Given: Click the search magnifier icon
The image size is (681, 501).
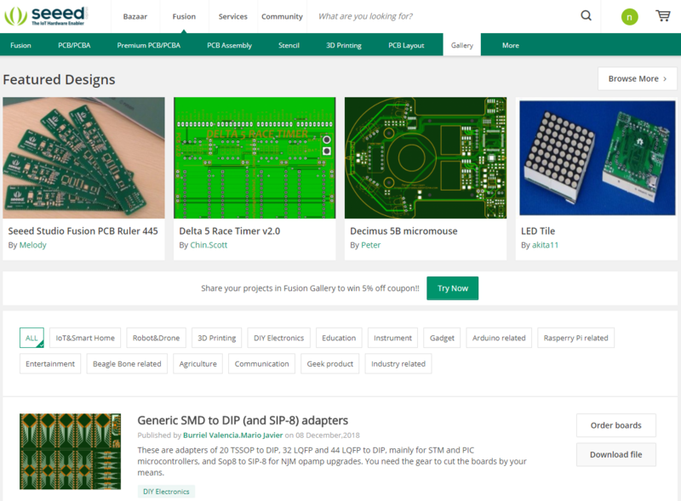Looking at the screenshot, I should click(x=586, y=16).
